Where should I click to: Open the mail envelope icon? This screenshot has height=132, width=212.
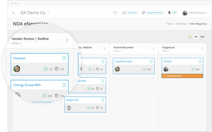115,13
